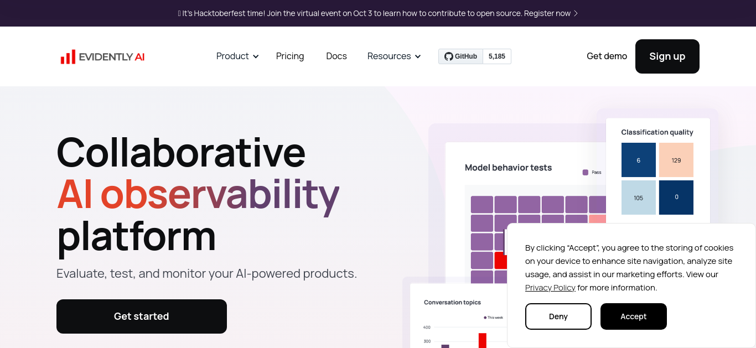Click the Sign up button
756x348 pixels.
(667, 56)
